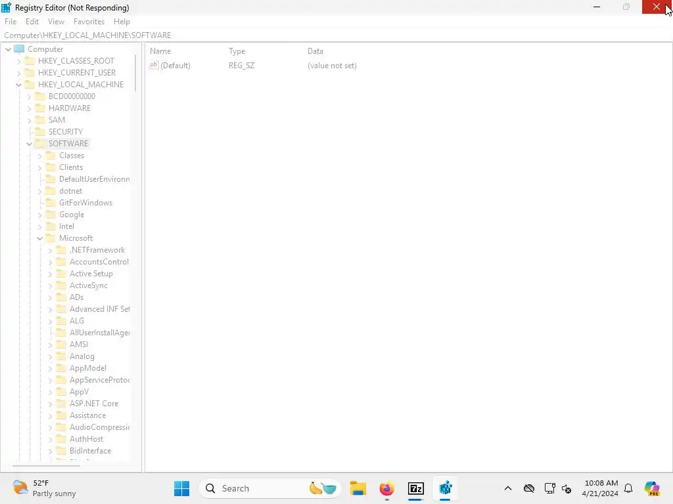
Task: Expand HKEY_CLASSES_ROOT chevron
Action: tap(18, 61)
